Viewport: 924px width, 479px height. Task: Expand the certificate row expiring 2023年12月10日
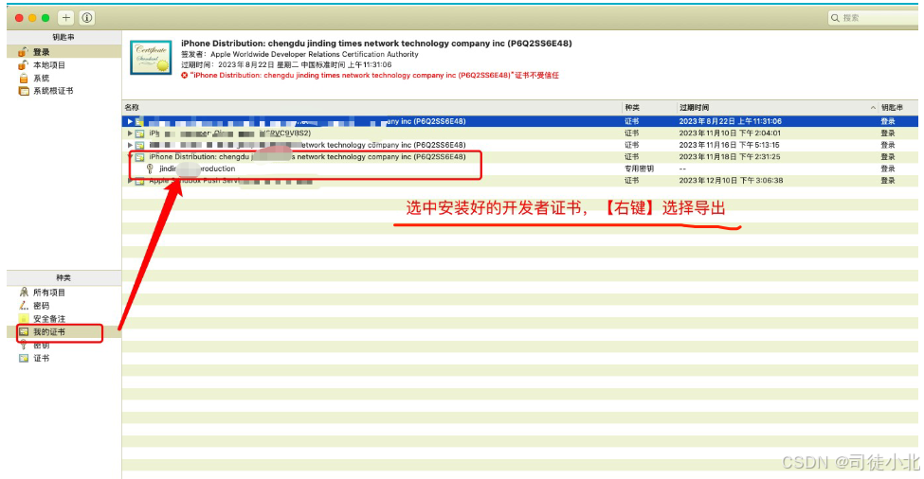pos(130,181)
